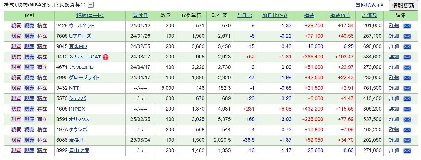Click the mail icon in the 京阪HD row

407,47
